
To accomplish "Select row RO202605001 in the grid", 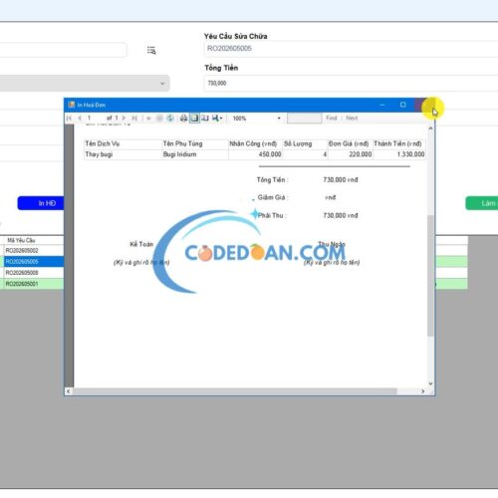I will click(33, 284).
